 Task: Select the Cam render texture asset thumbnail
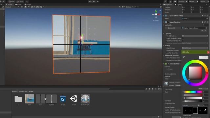tap(30, 99)
